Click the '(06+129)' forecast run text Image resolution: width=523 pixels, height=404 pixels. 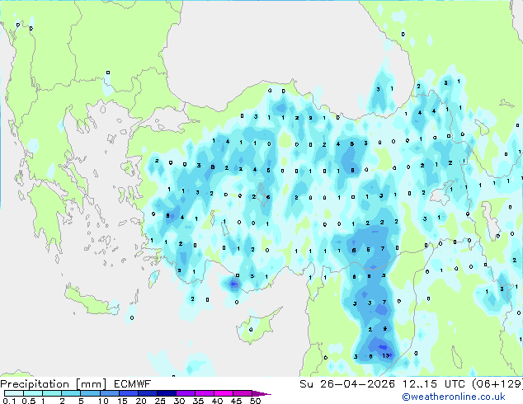click(497, 384)
